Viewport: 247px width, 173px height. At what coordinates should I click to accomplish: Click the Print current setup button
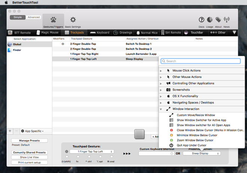pos(30,163)
